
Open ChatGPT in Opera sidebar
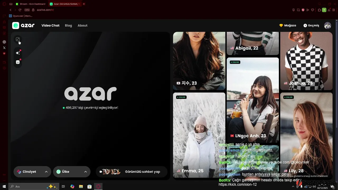pyautogui.click(x=4, y=42)
